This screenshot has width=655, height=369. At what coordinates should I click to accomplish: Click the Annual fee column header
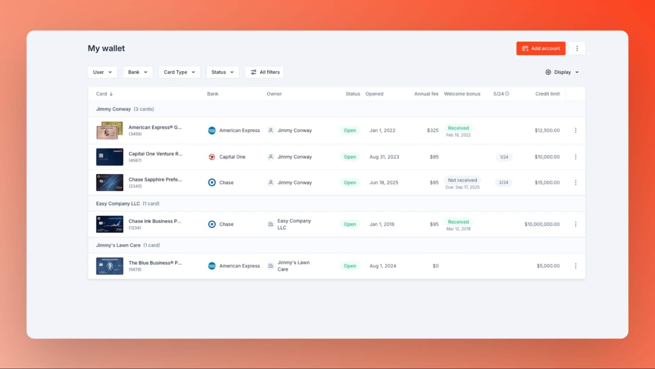(426, 94)
